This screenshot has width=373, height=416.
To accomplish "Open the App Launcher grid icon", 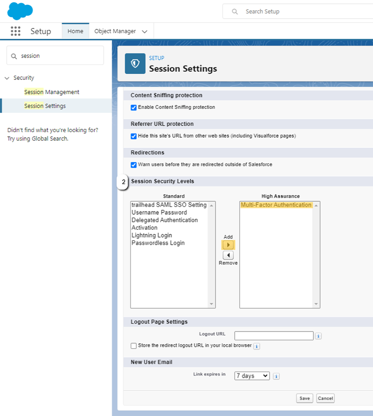I will click(x=15, y=31).
